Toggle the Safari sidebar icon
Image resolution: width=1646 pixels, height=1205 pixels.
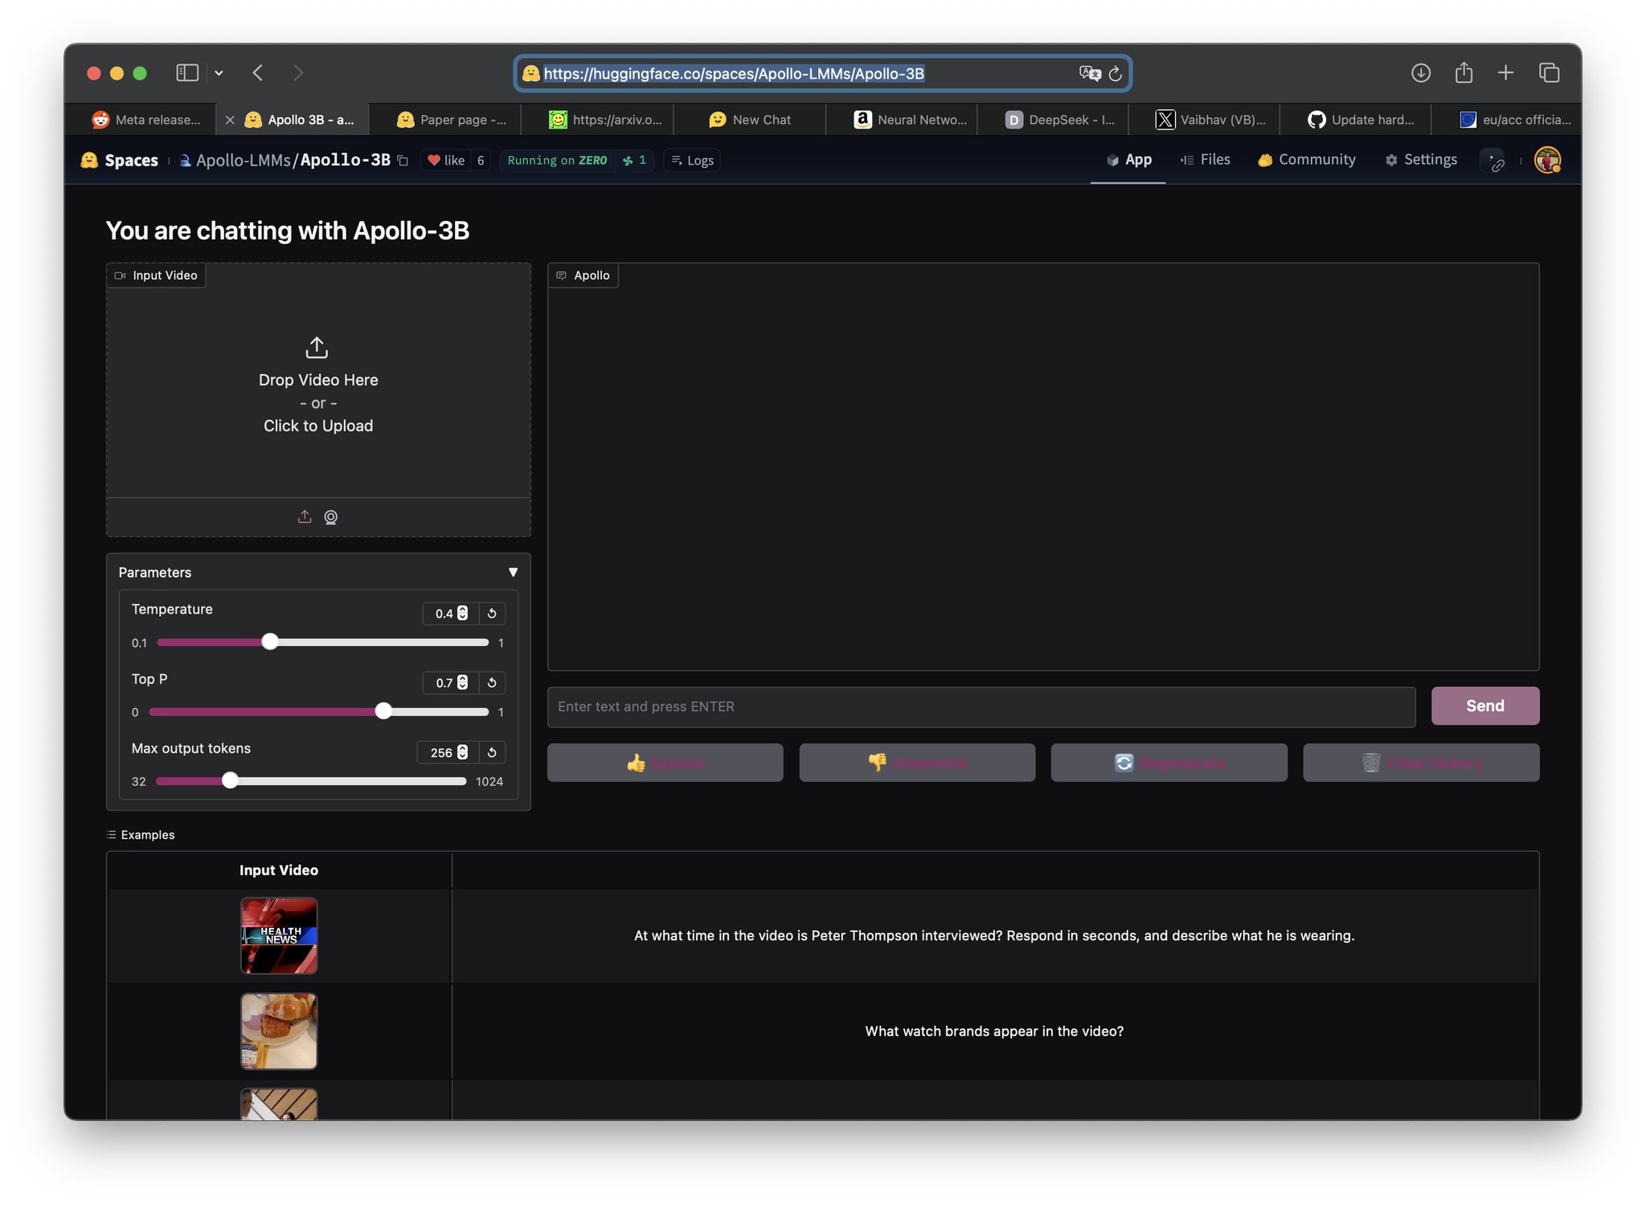tap(186, 73)
